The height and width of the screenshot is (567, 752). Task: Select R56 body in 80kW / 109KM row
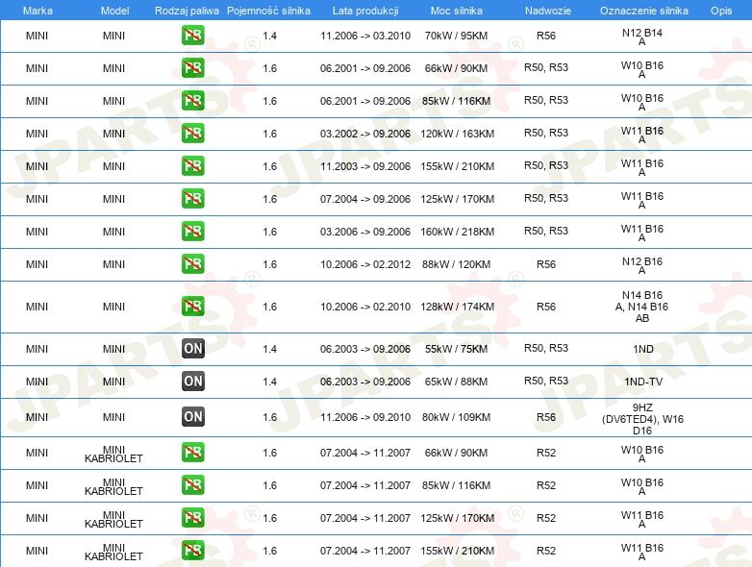pos(546,417)
